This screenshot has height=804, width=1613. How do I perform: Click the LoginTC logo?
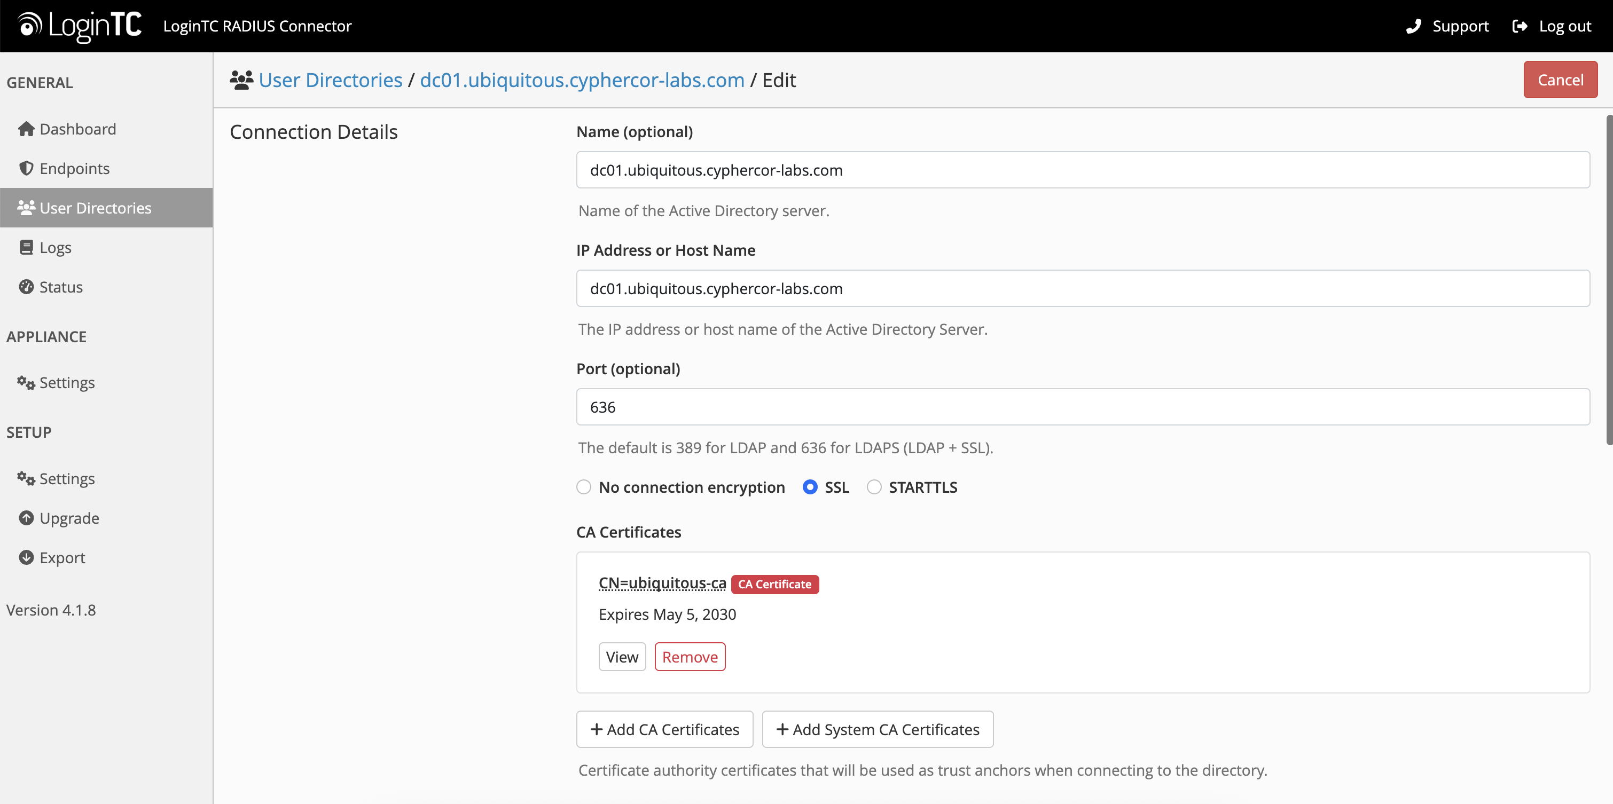[80, 26]
